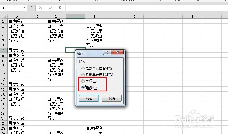
Task: Select column D header
Action: (75, 16)
